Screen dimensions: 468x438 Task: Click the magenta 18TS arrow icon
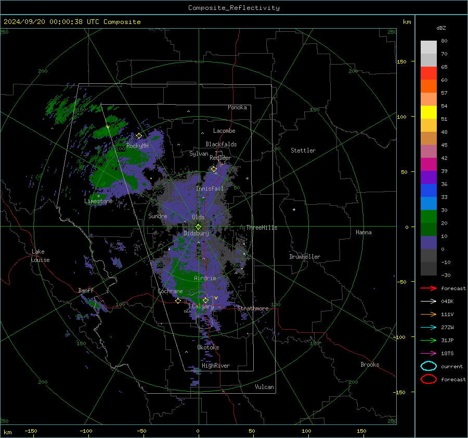click(428, 354)
